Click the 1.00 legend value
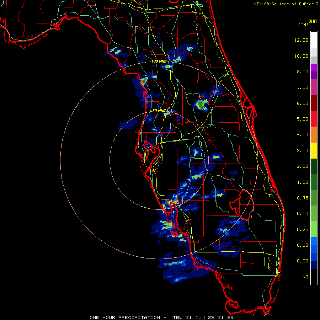320x320 pixels. (x=303, y=182)
